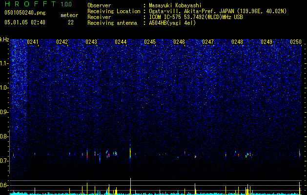The width and height of the screenshot is (307, 195).
Task: Click the 0246 time marker
Action: [x=179, y=41]
